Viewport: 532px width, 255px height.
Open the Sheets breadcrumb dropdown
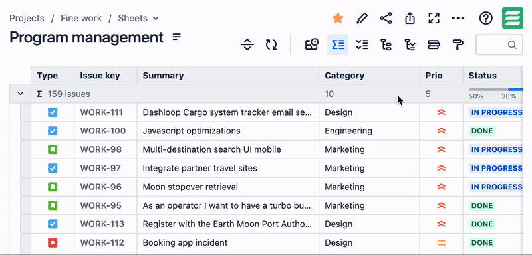(138, 18)
